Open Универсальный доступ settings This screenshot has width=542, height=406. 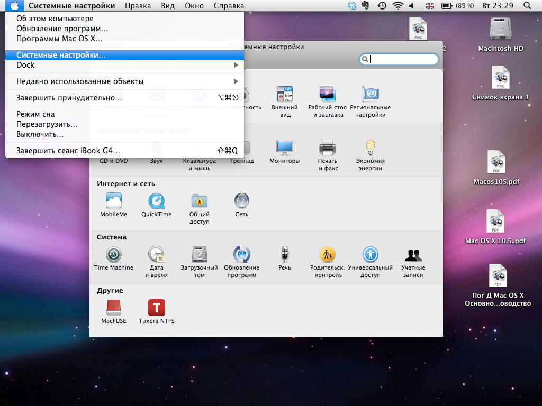click(370, 262)
